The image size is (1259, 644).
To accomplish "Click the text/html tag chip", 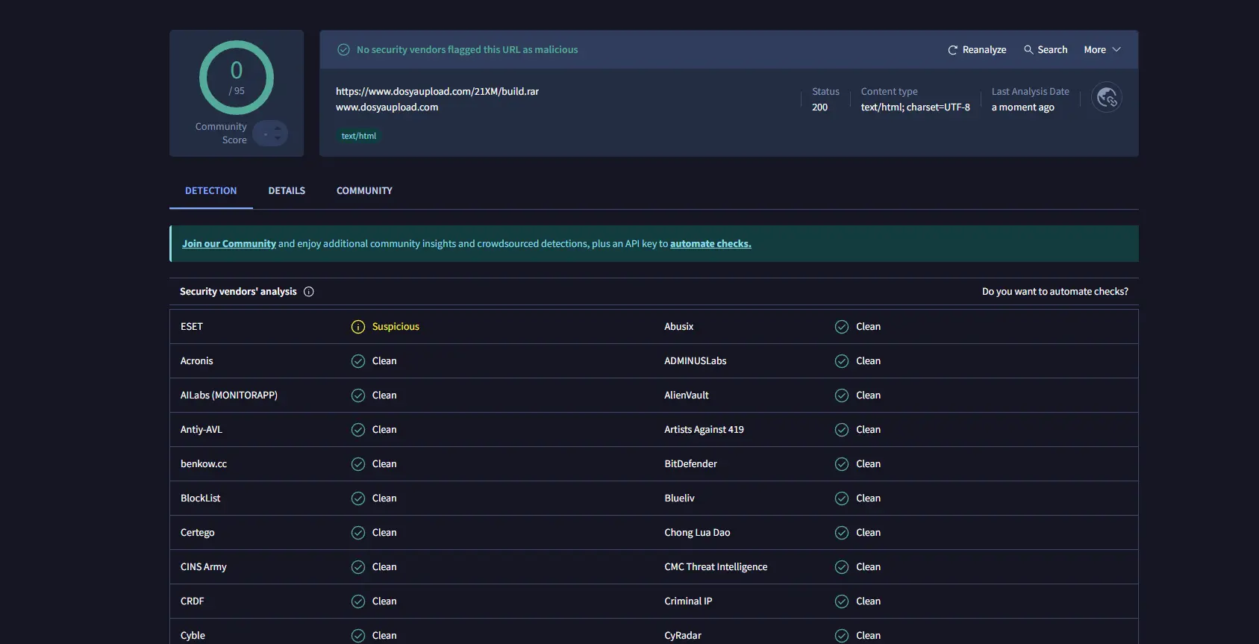I will 359,136.
